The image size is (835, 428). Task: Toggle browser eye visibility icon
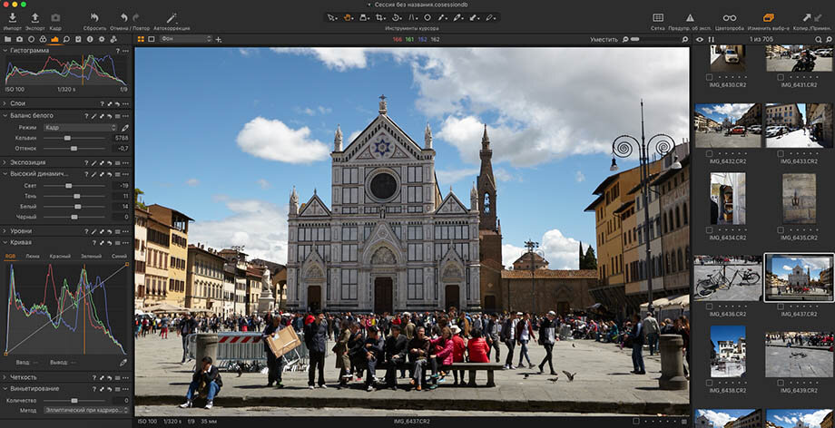[x=700, y=39]
